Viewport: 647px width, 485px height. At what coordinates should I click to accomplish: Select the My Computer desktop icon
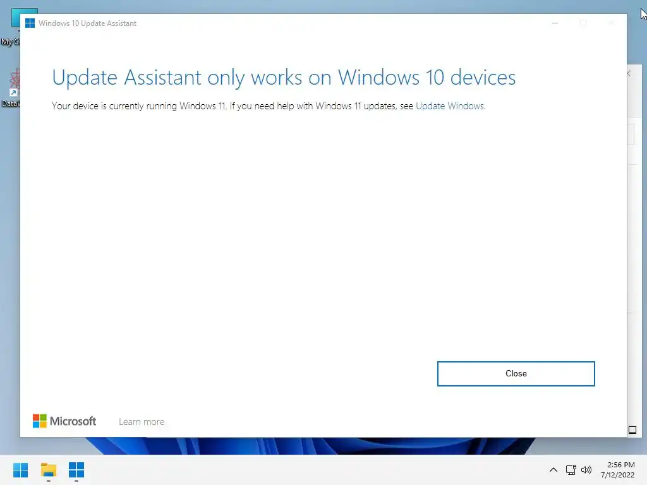10,28
